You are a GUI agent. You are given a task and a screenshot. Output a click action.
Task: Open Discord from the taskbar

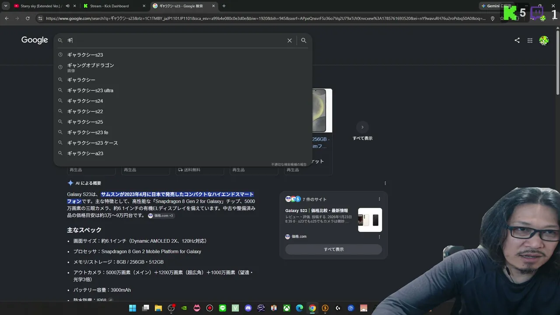click(248, 308)
